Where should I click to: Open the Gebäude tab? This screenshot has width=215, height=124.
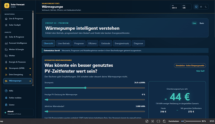pos(106,43)
